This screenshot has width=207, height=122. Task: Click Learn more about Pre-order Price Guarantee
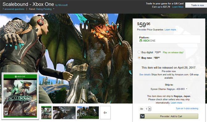(x=170, y=30)
